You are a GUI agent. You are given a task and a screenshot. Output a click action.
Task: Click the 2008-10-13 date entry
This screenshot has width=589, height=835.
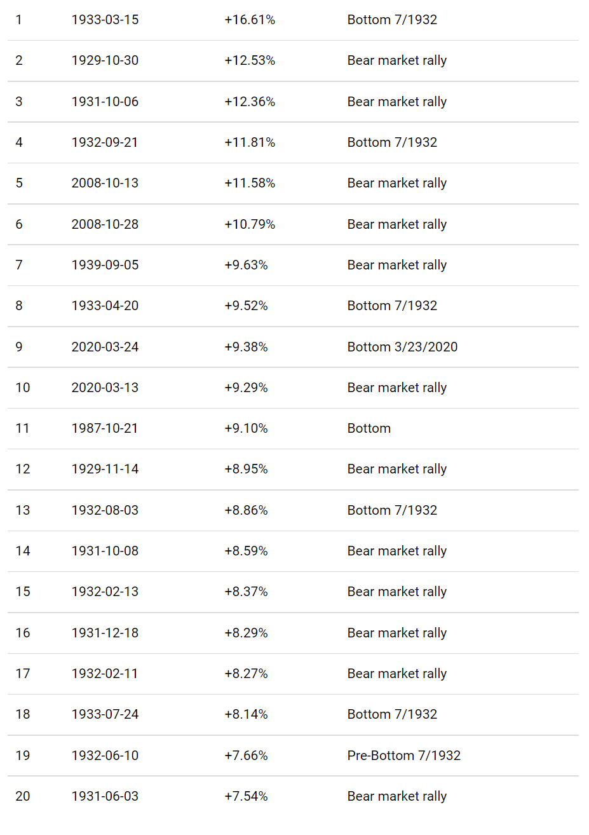105,183
